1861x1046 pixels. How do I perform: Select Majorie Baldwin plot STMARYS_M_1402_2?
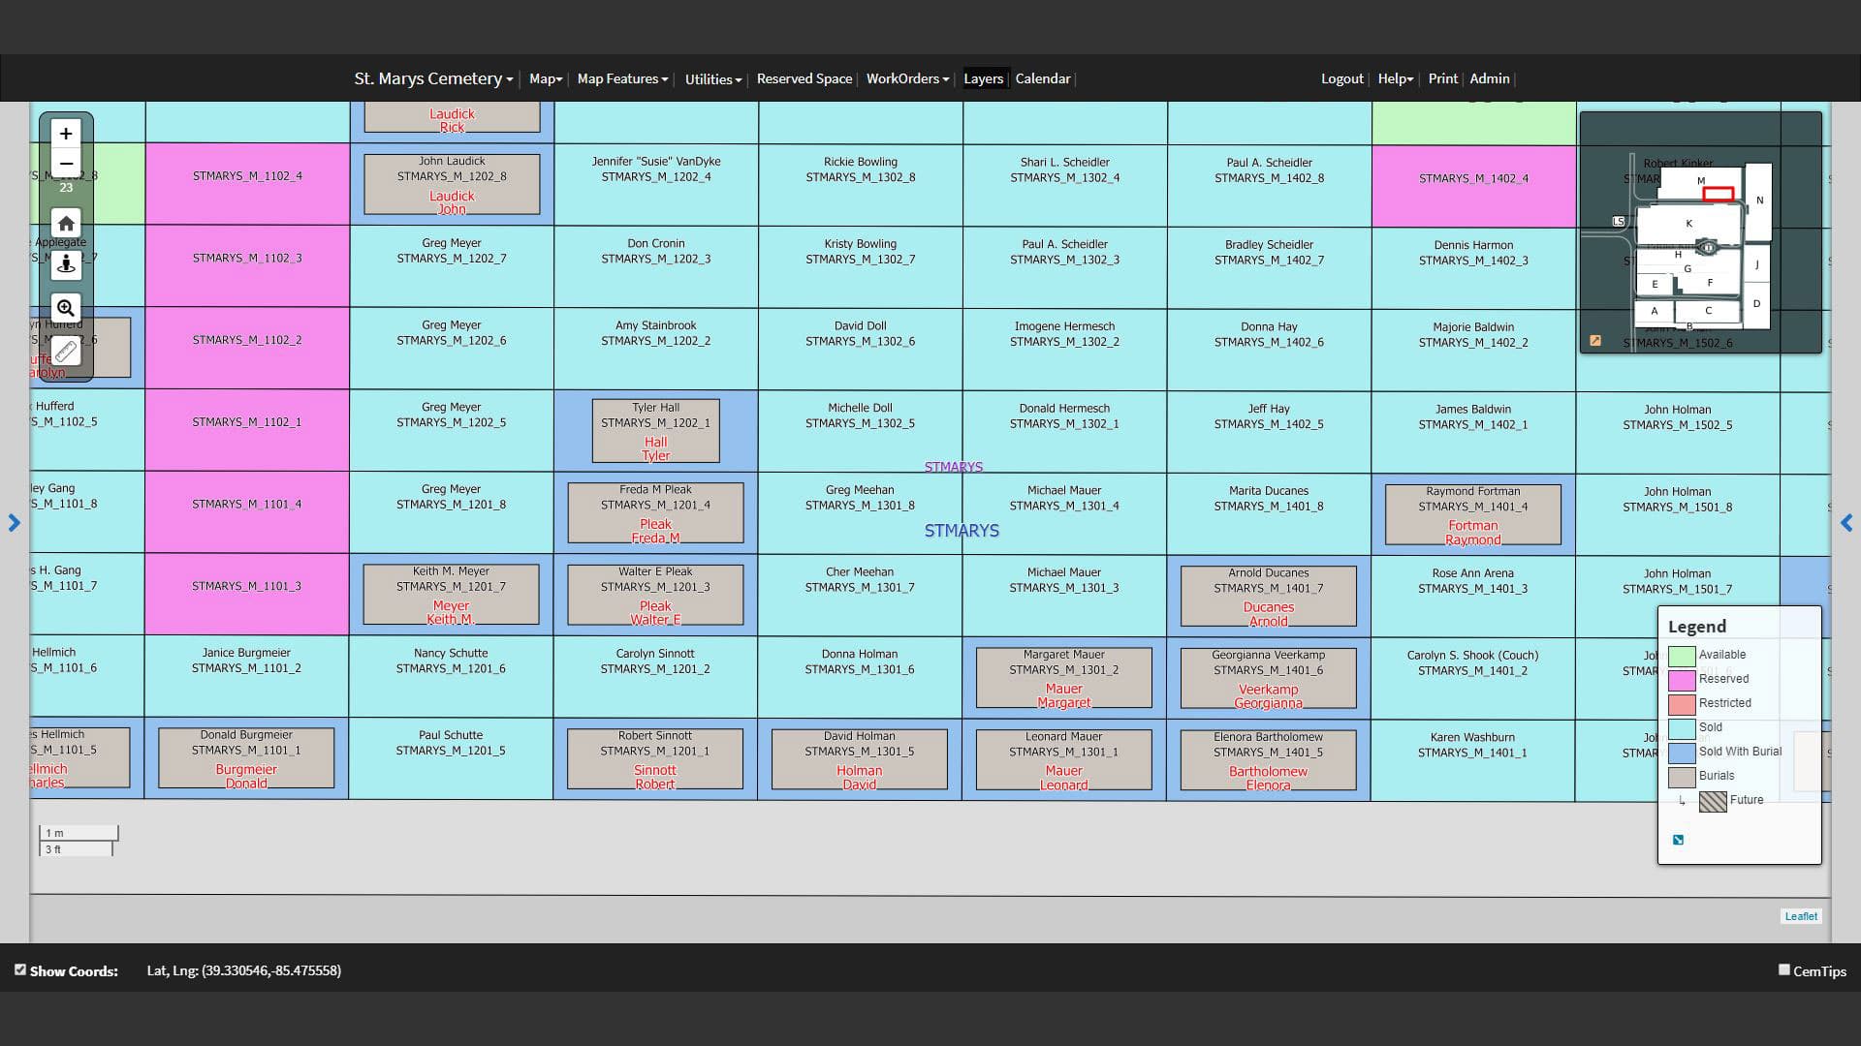click(1473, 351)
